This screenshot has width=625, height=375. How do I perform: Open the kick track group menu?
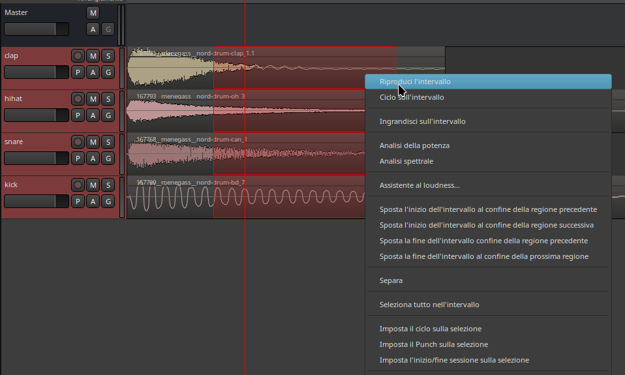[108, 201]
